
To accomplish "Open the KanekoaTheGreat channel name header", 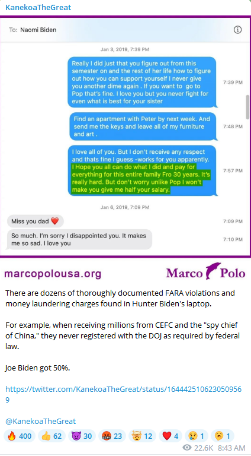I will [x=38, y=7].
